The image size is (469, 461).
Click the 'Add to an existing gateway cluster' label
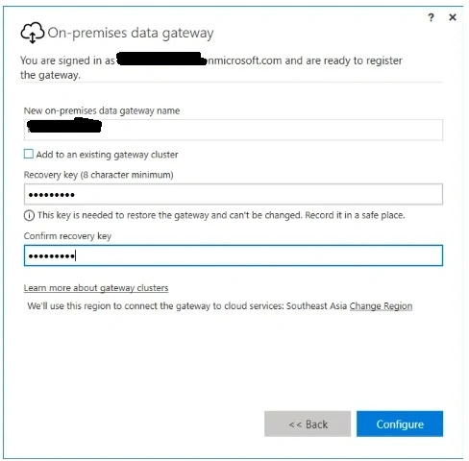click(107, 155)
